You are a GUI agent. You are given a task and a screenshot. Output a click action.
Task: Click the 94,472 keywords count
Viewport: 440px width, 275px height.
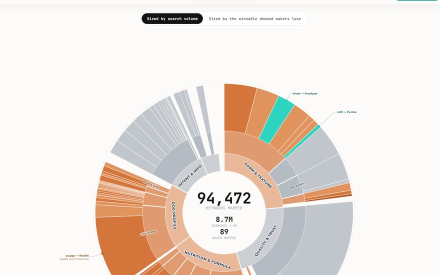click(x=224, y=198)
